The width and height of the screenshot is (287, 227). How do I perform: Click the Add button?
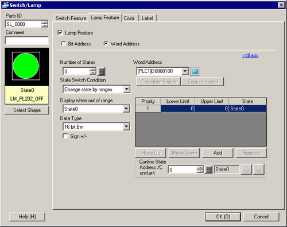pos(218,153)
